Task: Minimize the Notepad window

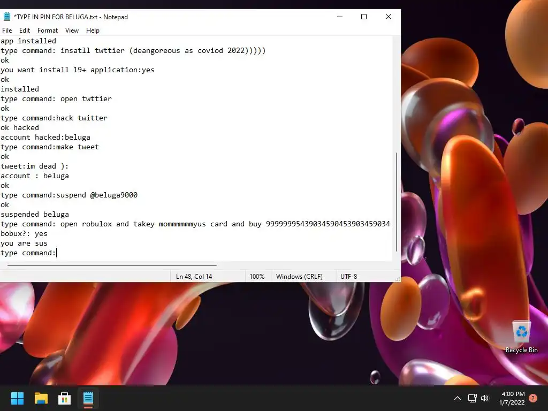Action: [340, 17]
